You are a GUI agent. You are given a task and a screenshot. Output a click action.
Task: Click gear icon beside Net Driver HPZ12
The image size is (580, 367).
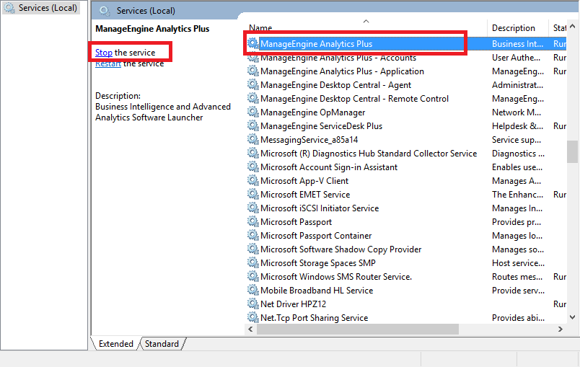pos(252,304)
